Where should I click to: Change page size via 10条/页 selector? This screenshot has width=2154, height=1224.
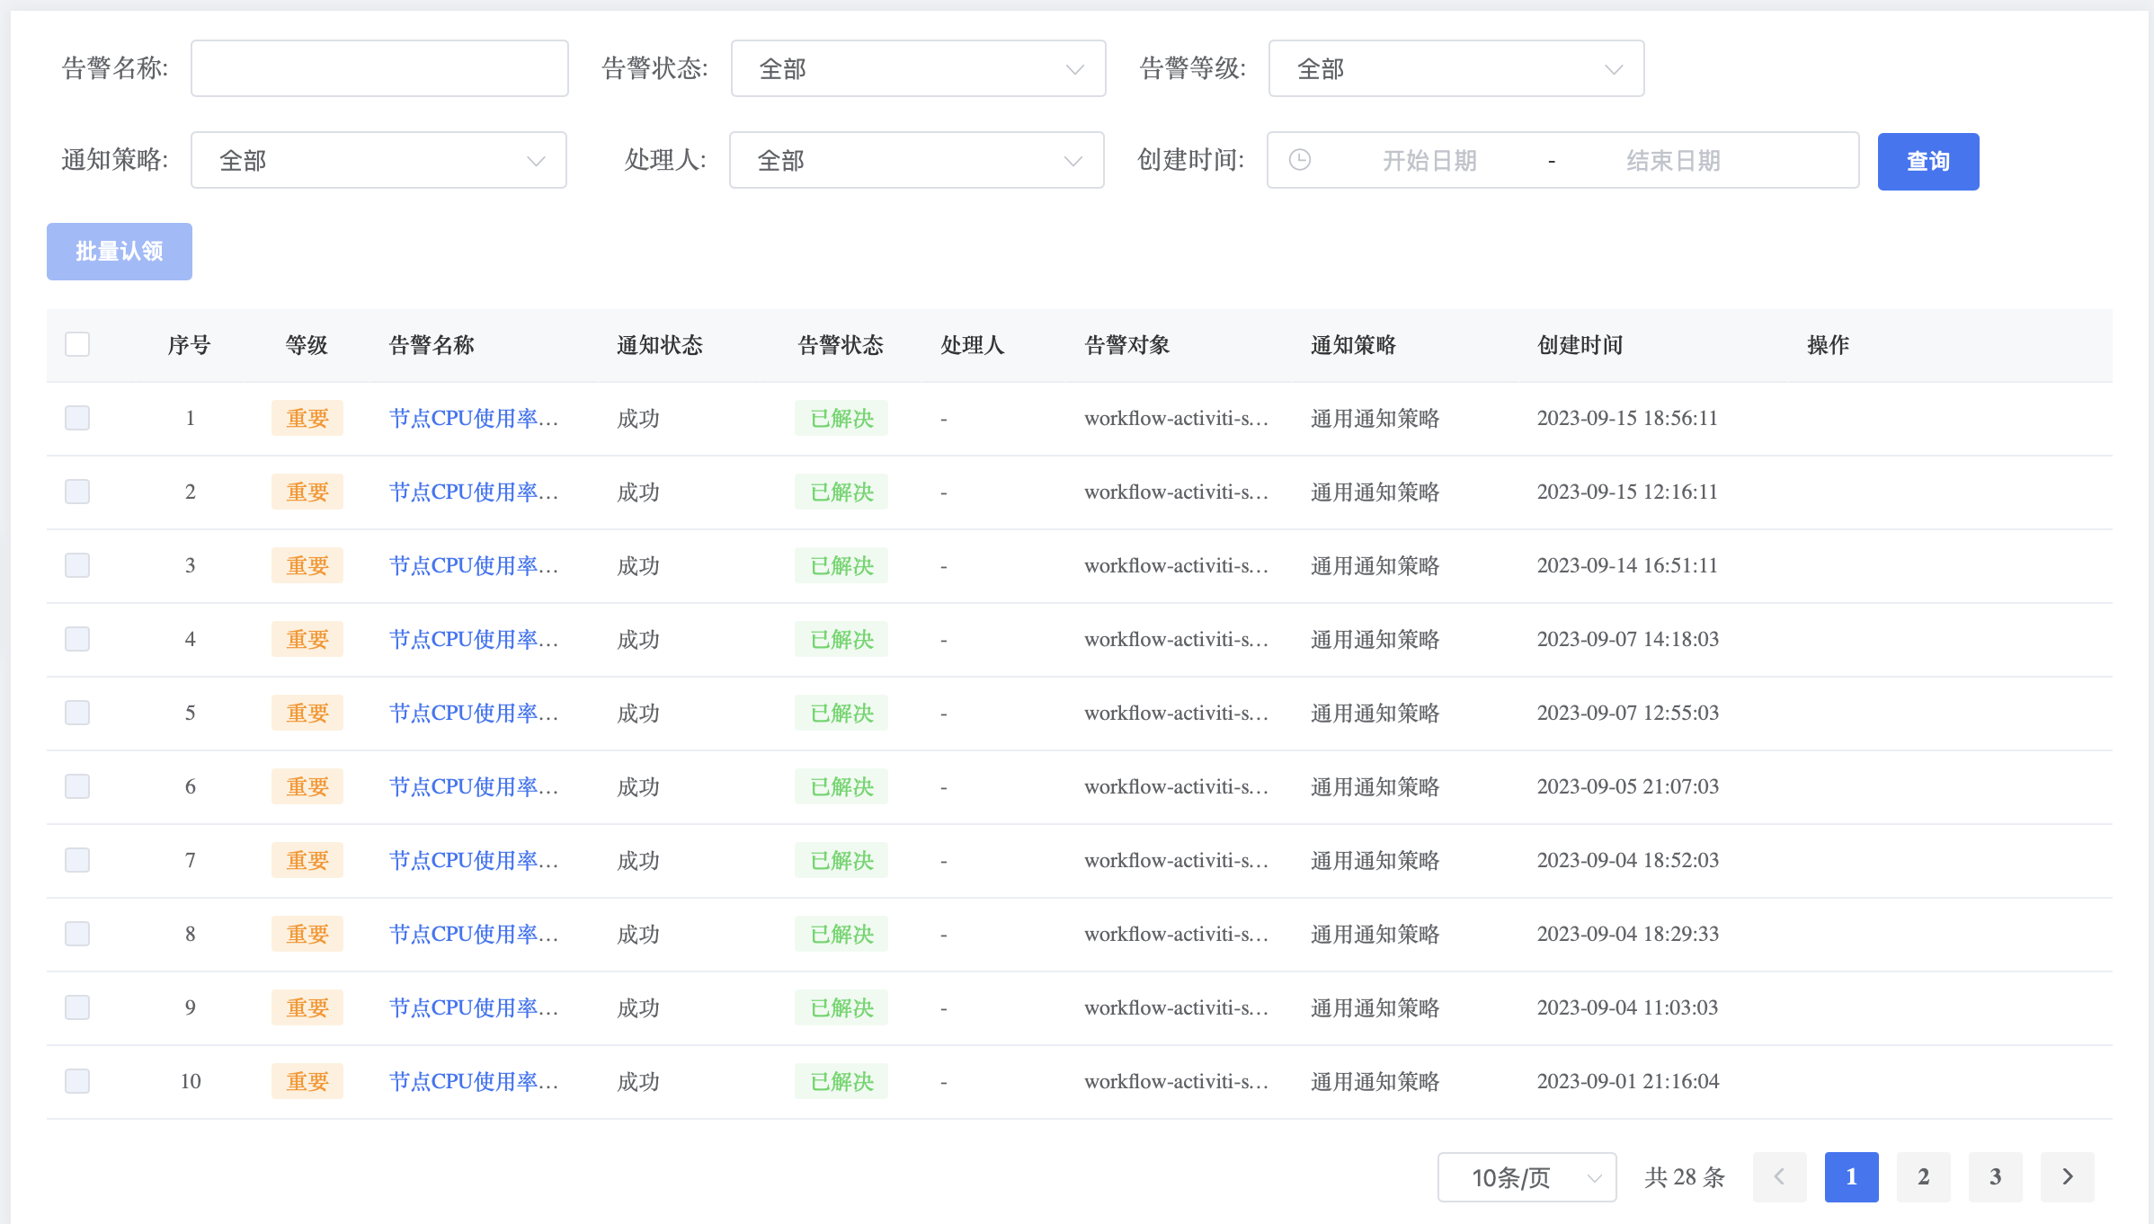pos(1526,1176)
